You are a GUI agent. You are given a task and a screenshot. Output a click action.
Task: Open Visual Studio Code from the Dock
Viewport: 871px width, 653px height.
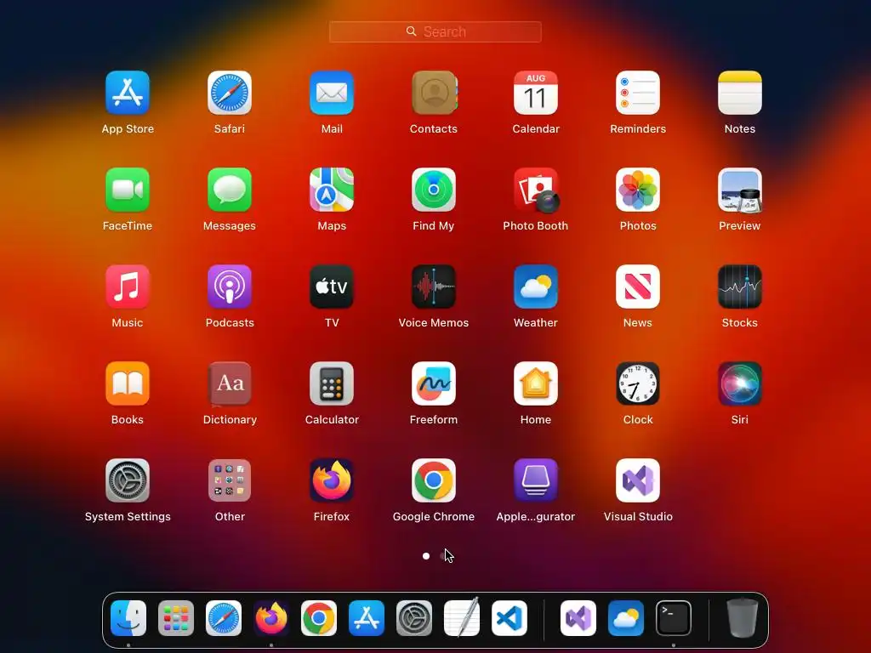click(510, 618)
